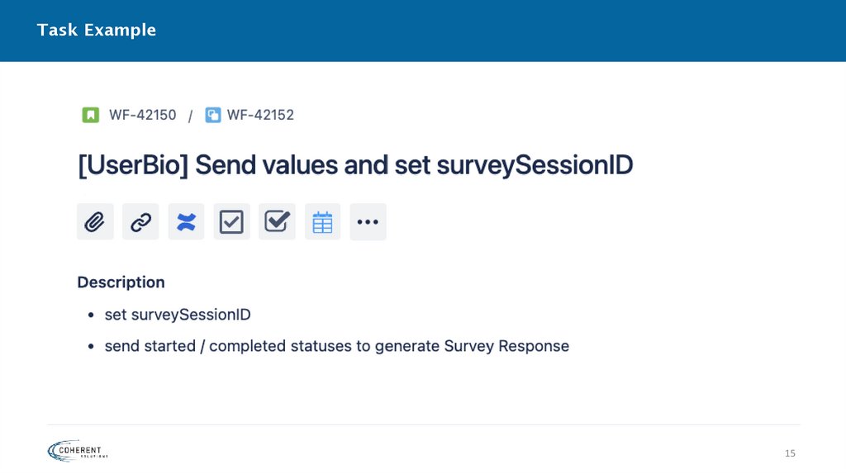The height and width of the screenshot is (474, 846).
Task: Open the WF-42152 issue key link
Action: 260,115
